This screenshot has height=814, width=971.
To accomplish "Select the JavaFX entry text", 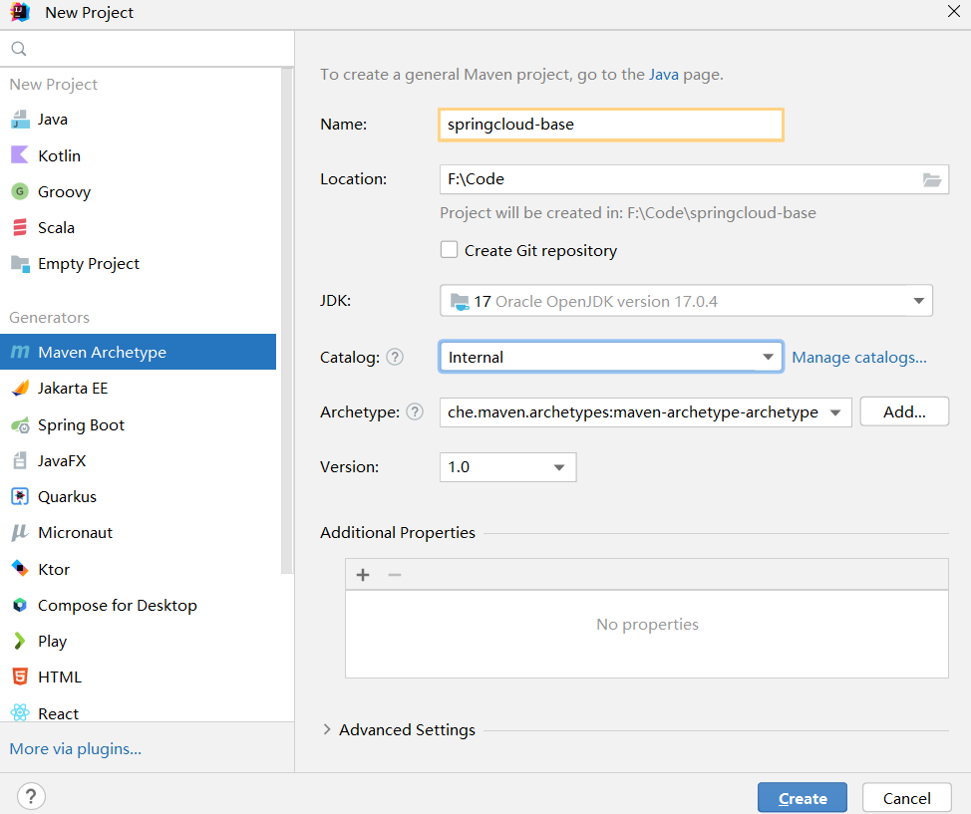I will 62,460.
